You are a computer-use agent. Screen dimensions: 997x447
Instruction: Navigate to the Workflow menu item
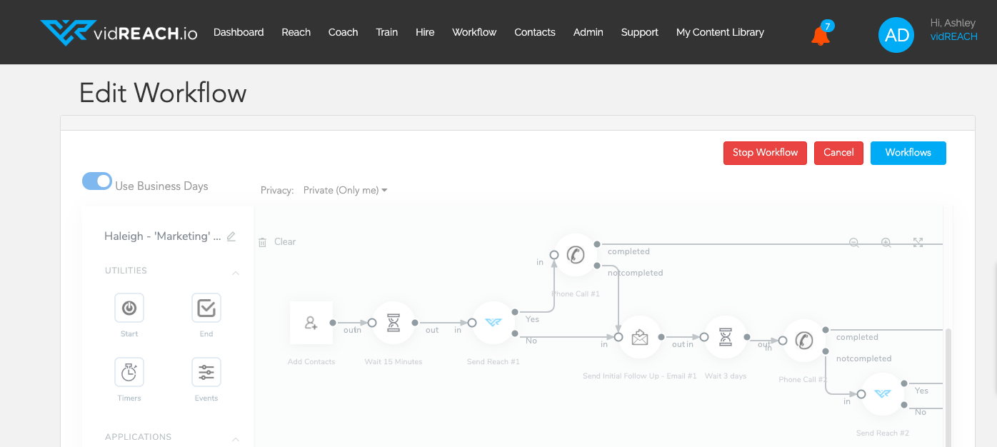(x=474, y=32)
